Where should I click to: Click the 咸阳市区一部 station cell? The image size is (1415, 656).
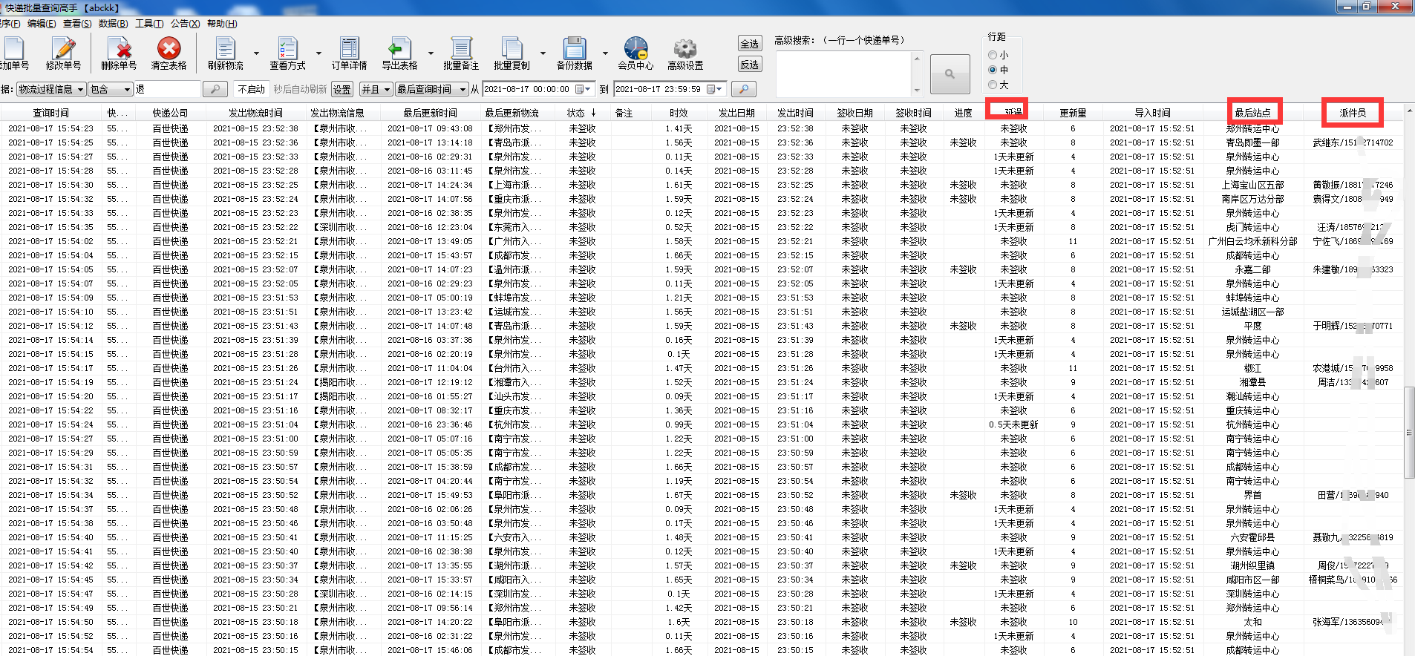pyautogui.click(x=1252, y=580)
